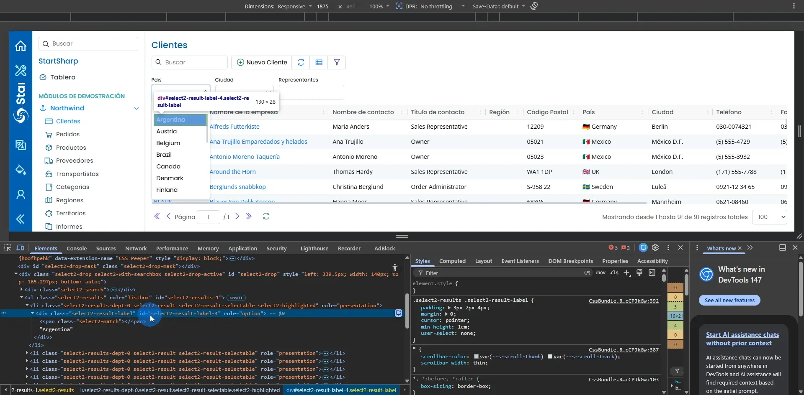This screenshot has width=804, height=395.
Task: Reload the grid using the pager refresh icon
Action: click(x=266, y=216)
